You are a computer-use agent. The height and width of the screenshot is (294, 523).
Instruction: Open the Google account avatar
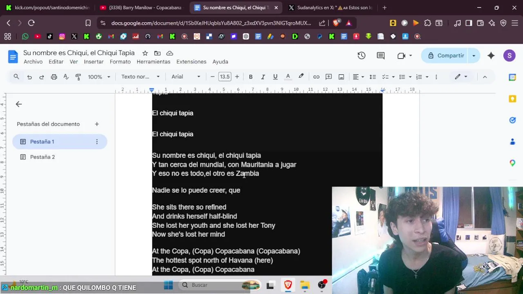(509, 56)
